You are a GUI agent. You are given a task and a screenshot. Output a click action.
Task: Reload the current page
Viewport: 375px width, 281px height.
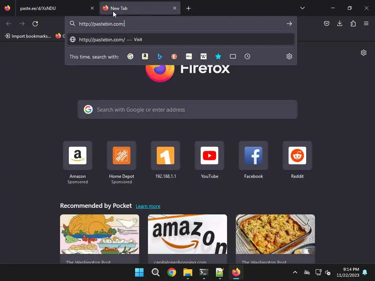(35, 24)
